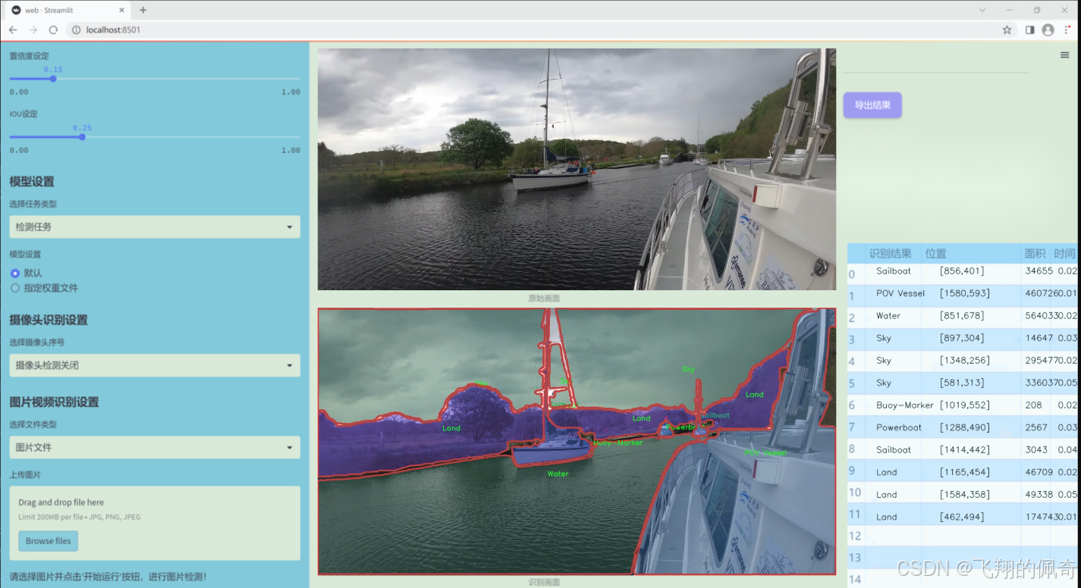Click row index 12 in table
This screenshot has height=588, width=1081.
click(x=856, y=536)
